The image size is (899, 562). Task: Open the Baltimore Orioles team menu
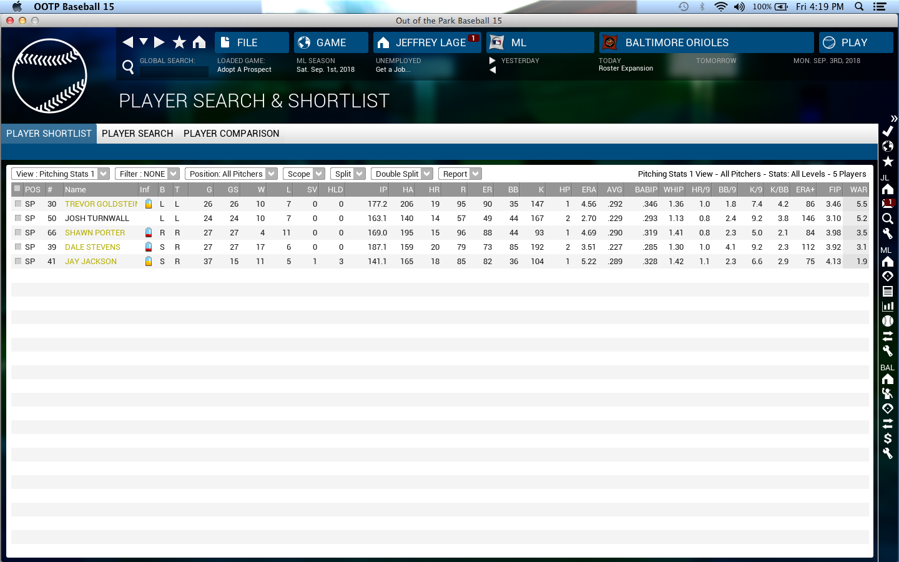pyautogui.click(x=707, y=42)
